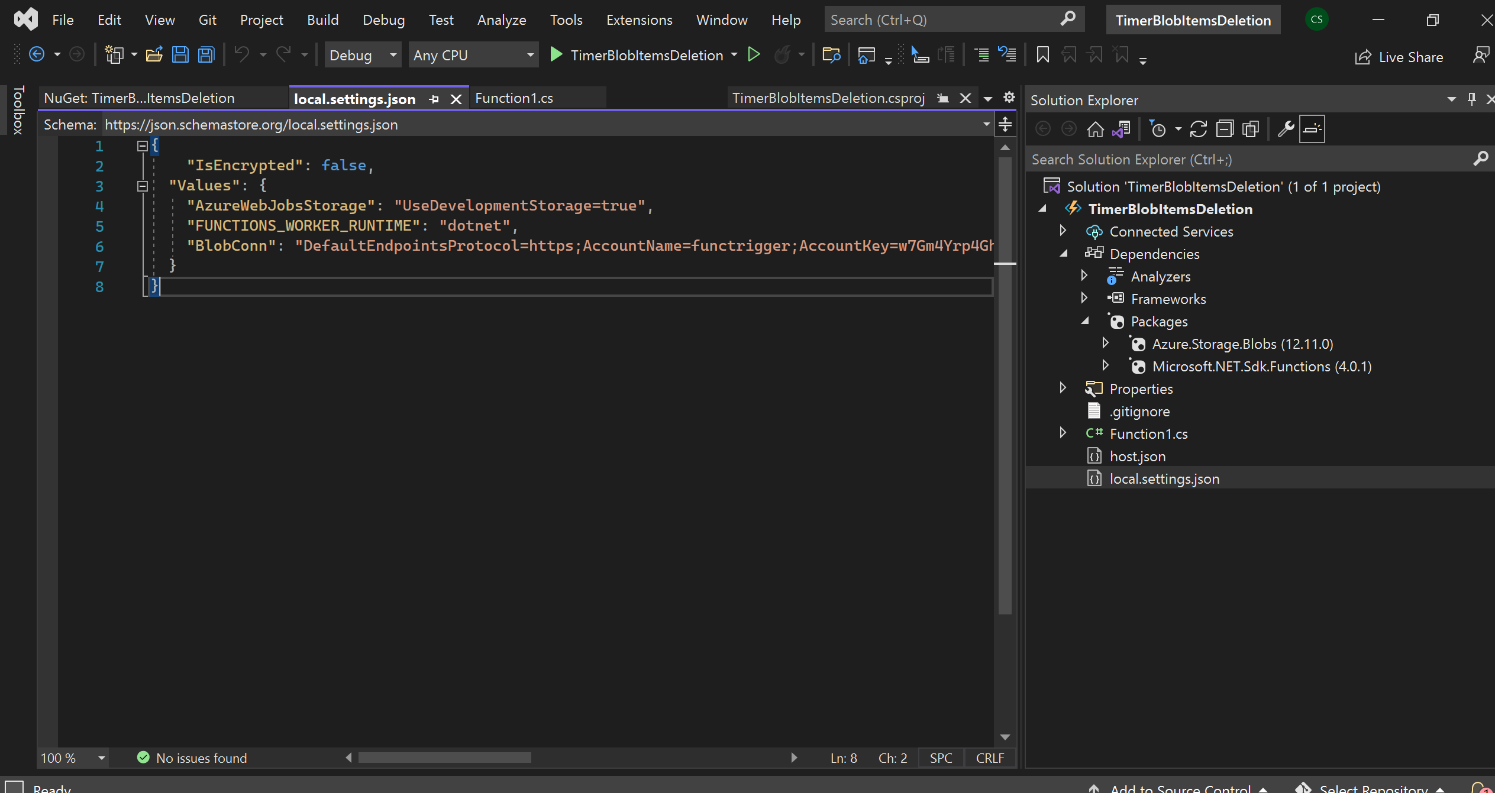This screenshot has width=1495, height=793.
Task: Expand the Analyzers node
Action: click(1084, 276)
